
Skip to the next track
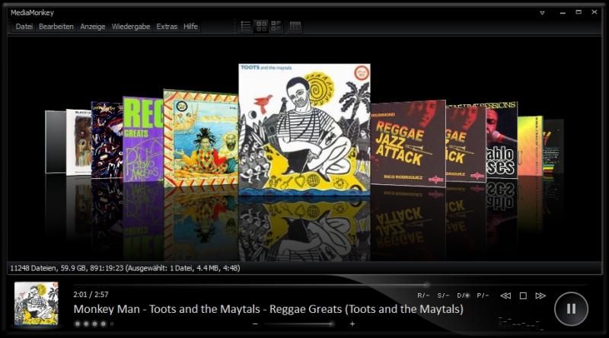pyautogui.click(x=540, y=295)
